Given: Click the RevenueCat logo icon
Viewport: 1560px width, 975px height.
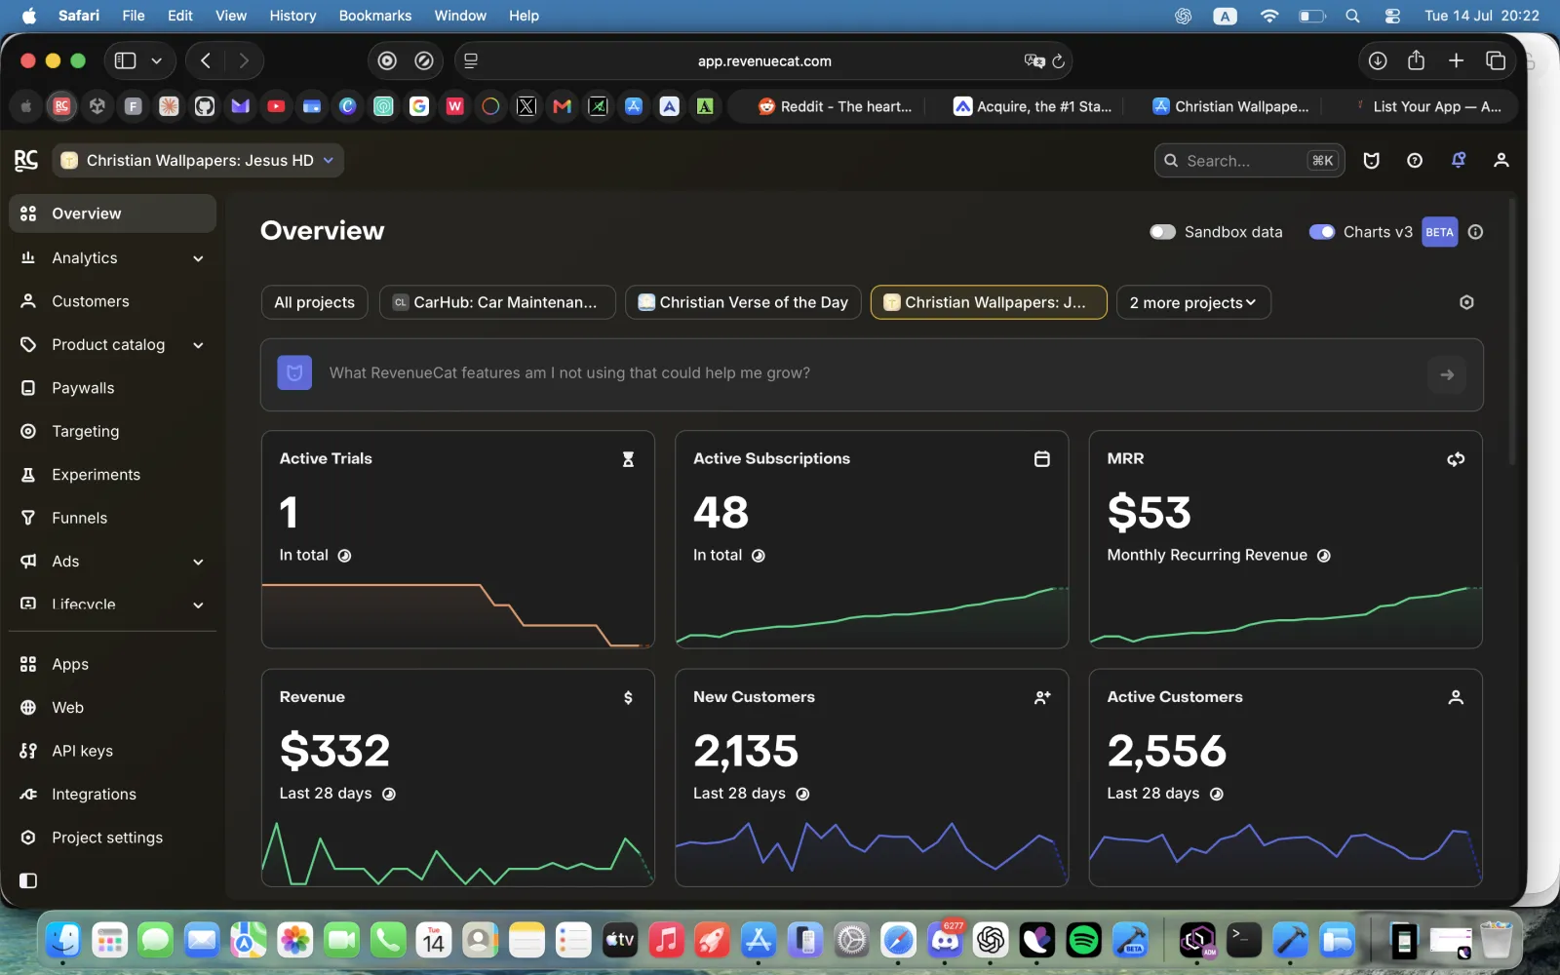Looking at the screenshot, I should coord(26,160).
